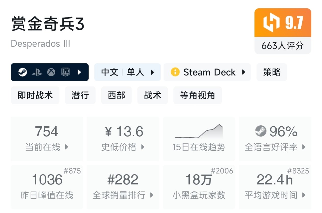This screenshot has height=213, width=322.
Task: Click the PlayStation platform icon
Action: click(37, 72)
